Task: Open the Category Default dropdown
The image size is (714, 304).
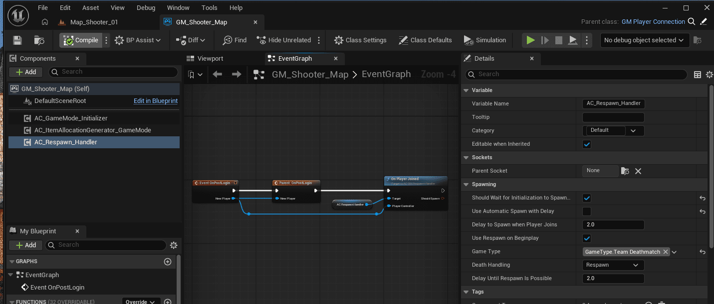Action: (613, 131)
